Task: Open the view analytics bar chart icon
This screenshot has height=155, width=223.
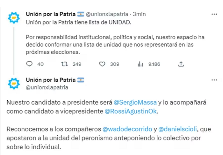Action: pyautogui.click(x=140, y=64)
